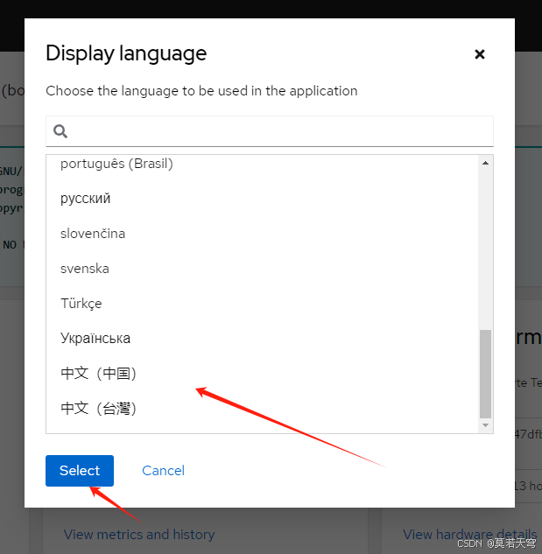This screenshot has width=542, height=554.
Task: Close the Display language dialog
Action: pyautogui.click(x=480, y=54)
